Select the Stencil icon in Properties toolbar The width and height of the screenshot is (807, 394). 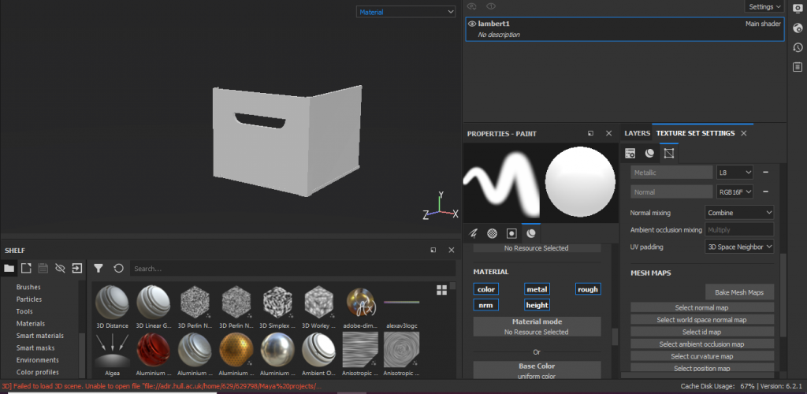(511, 233)
